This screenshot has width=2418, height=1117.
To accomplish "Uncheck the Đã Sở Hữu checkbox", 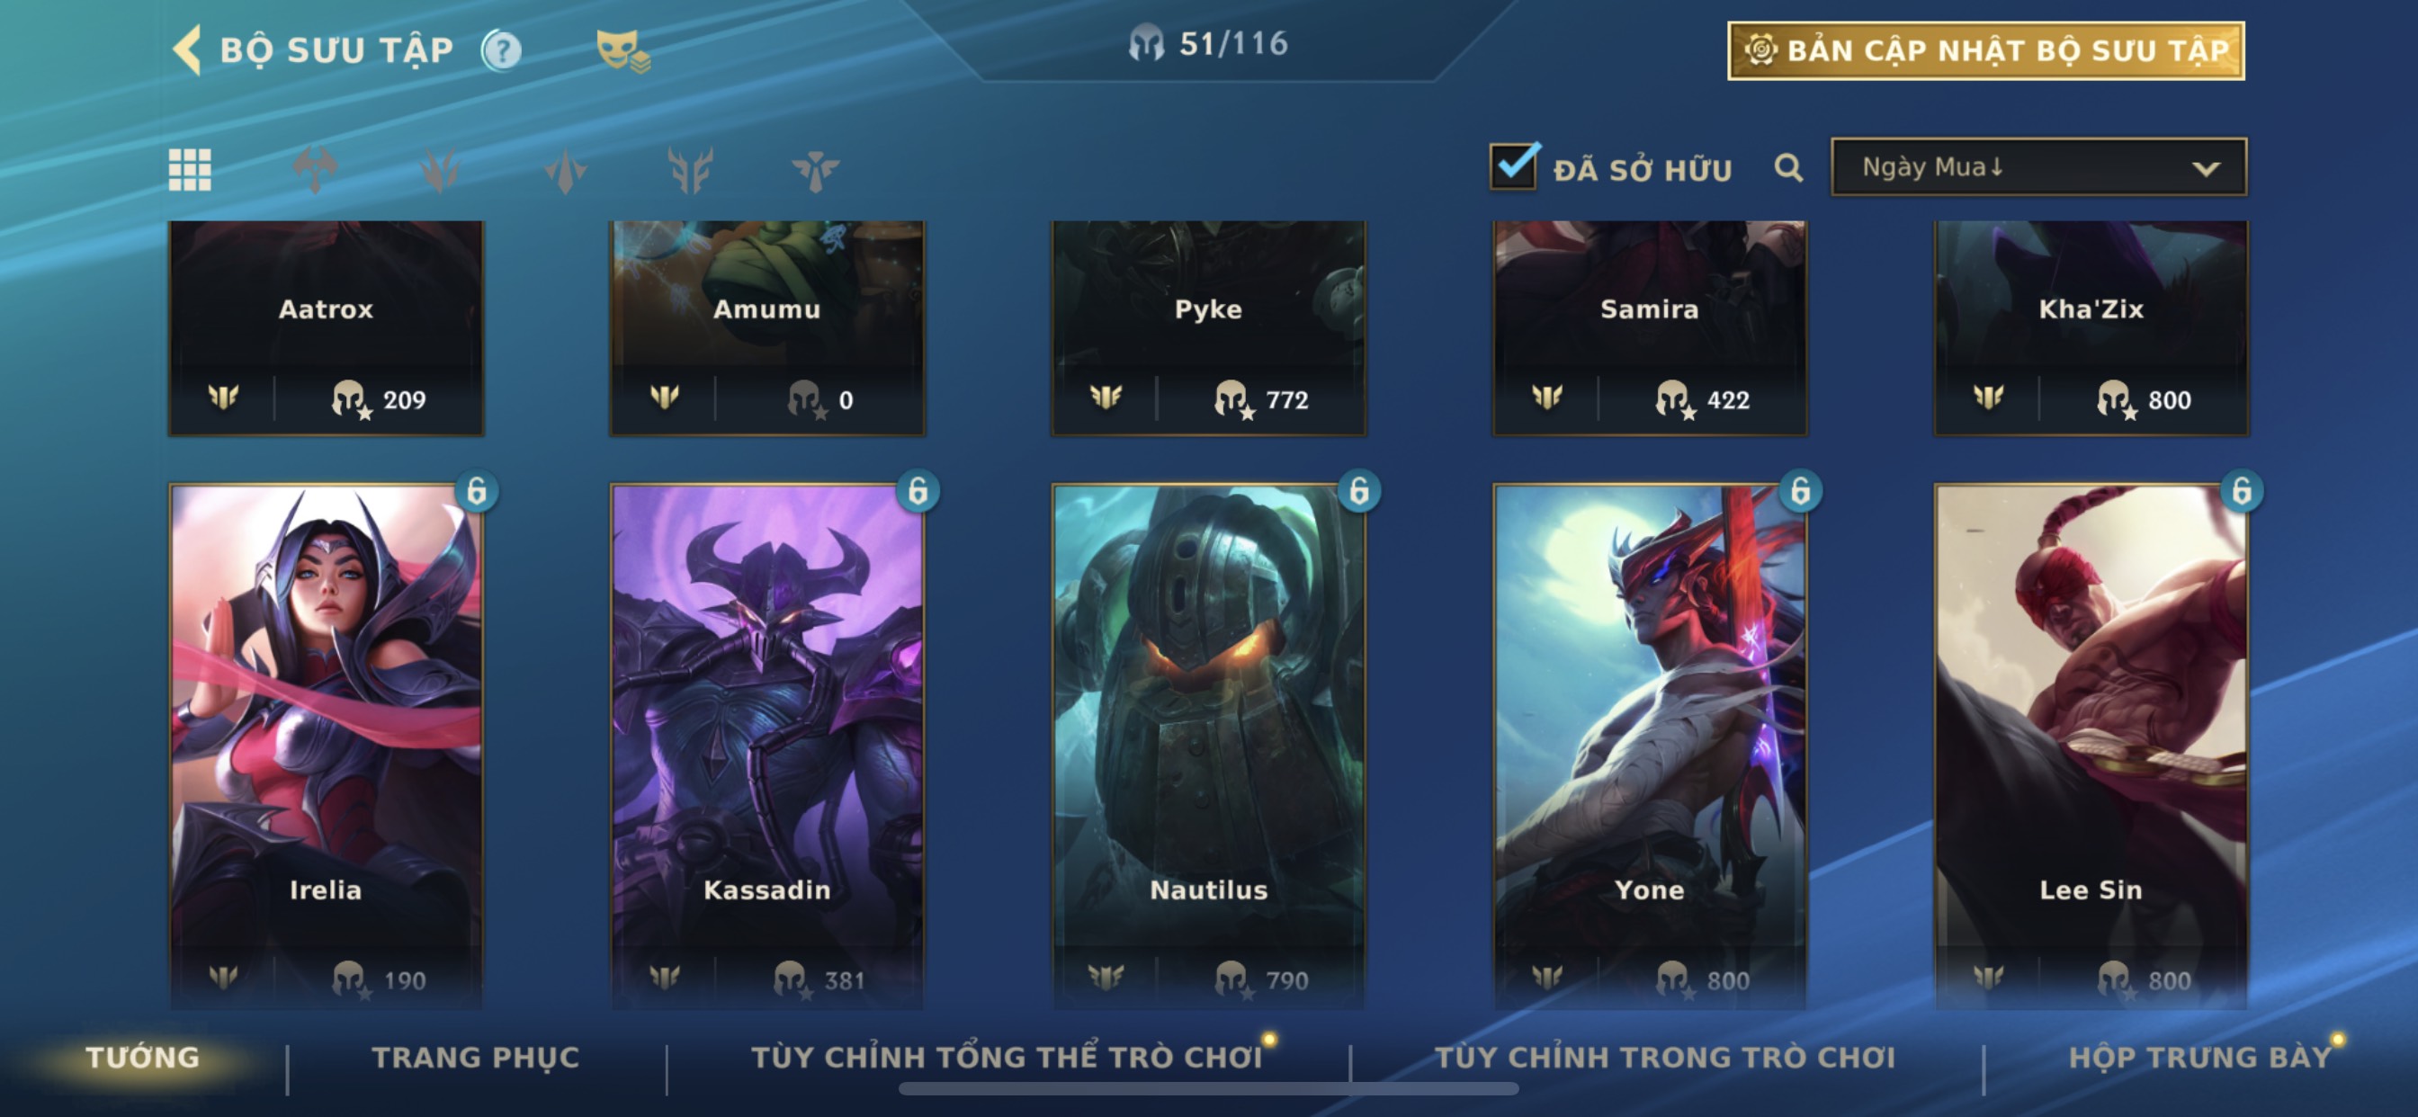I will [x=1513, y=166].
